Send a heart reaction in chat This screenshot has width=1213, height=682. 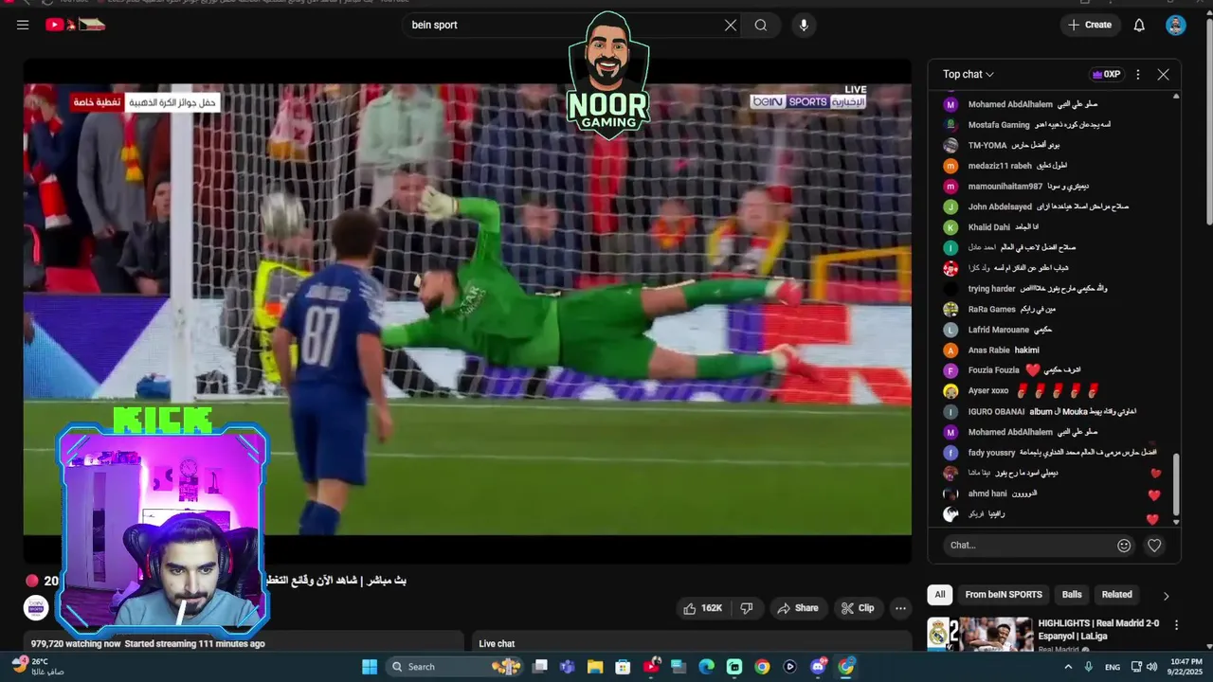click(1154, 546)
